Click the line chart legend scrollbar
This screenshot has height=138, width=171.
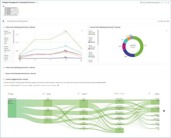(x=14, y=37)
